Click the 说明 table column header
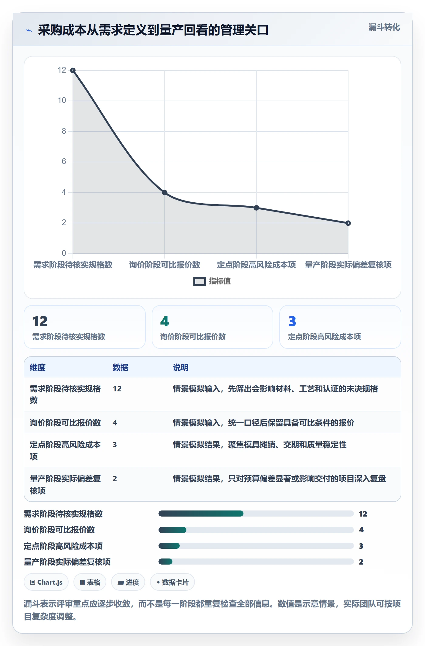 (181, 368)
